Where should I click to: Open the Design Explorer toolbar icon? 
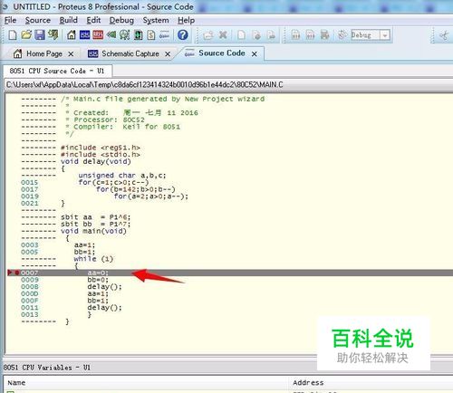(138, 35)
